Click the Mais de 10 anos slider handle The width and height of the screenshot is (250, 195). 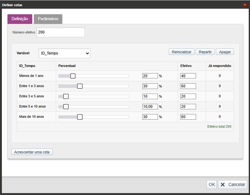[x=80, y=117]
